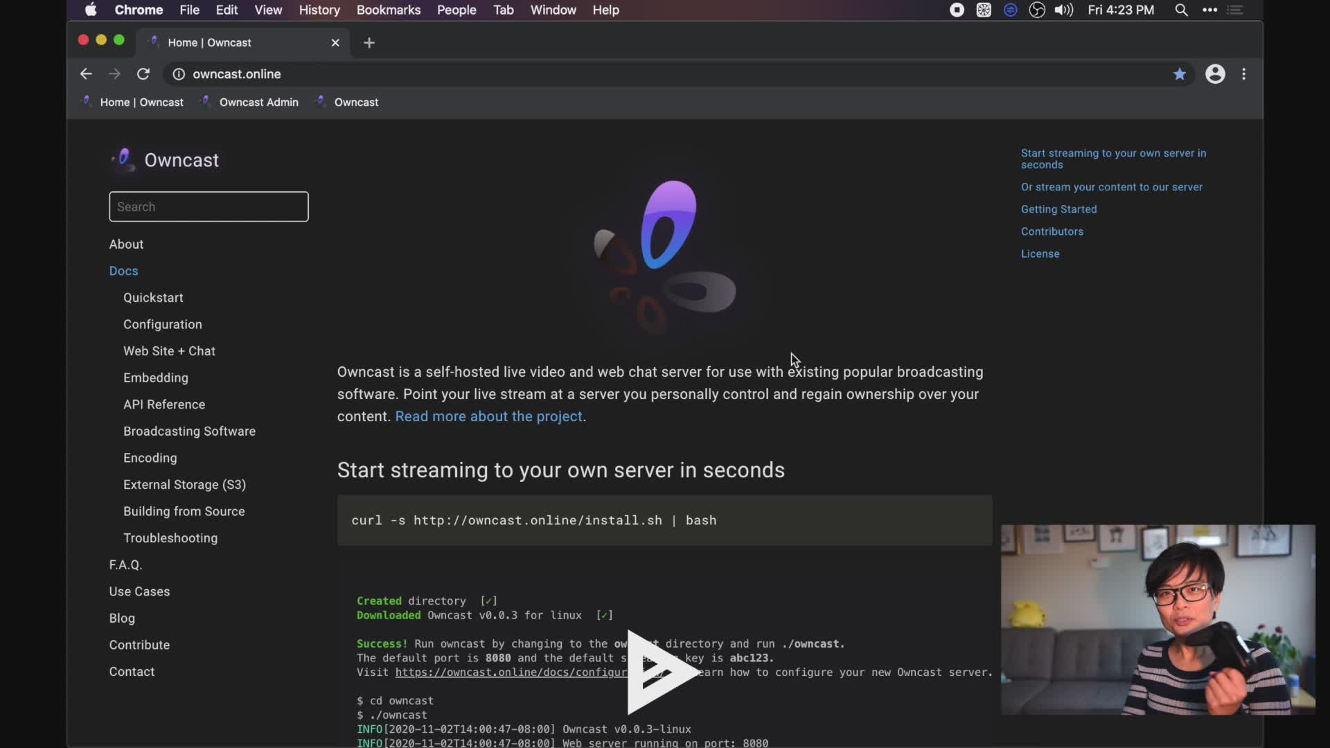Jump to Getting Started section
The height and width of the screenshot is (748, 1330).
point(1058,209)
